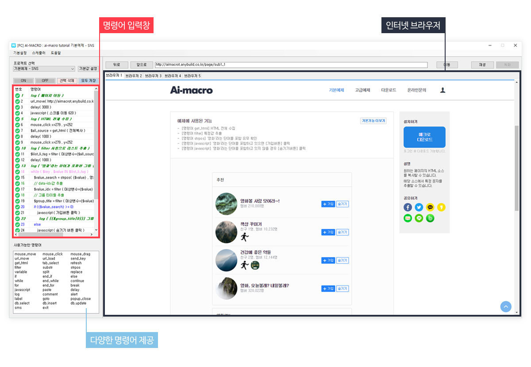This screenshot has height=367, width=531.
Task: Open the 온라인문의 site navigation link
Action: (417, 90)
